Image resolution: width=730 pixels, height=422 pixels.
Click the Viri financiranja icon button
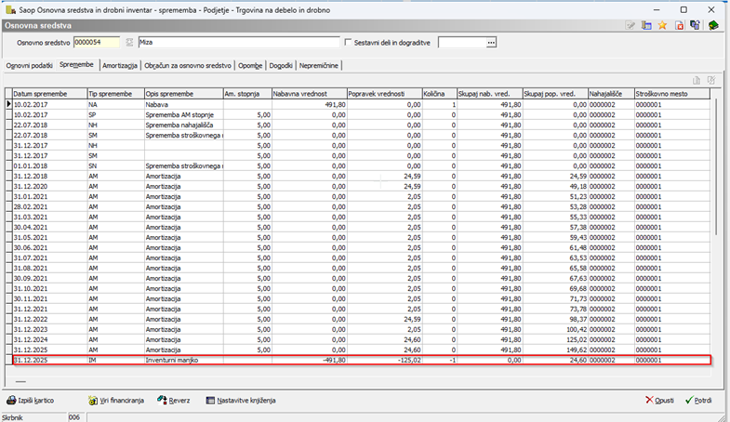click(94, 400)
